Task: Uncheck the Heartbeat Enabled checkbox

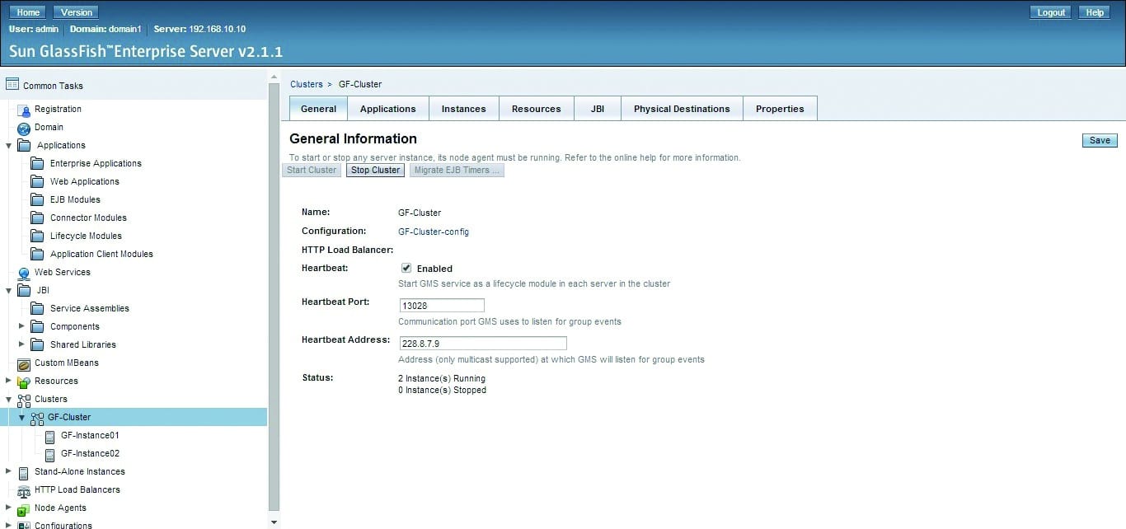Action: pos(406,268)
